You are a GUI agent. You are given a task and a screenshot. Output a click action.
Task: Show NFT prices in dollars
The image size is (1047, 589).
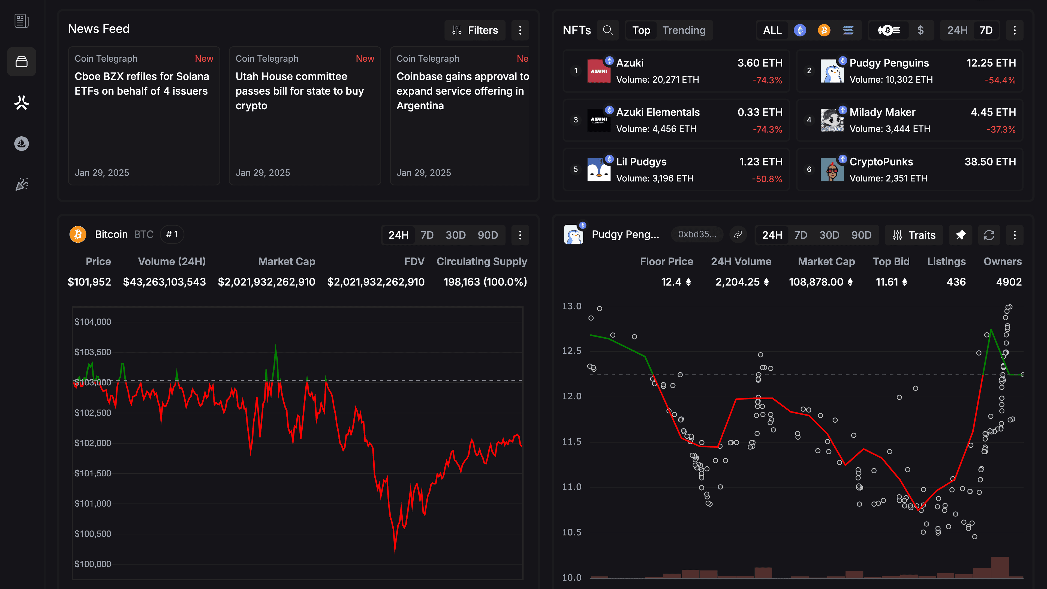tap(920, 30)
